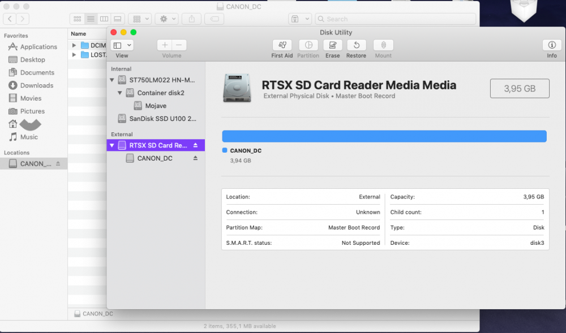The width and height of the screenshot is (566, 333).
Task: Click the Restore toolbar icon
Action: 356,45
